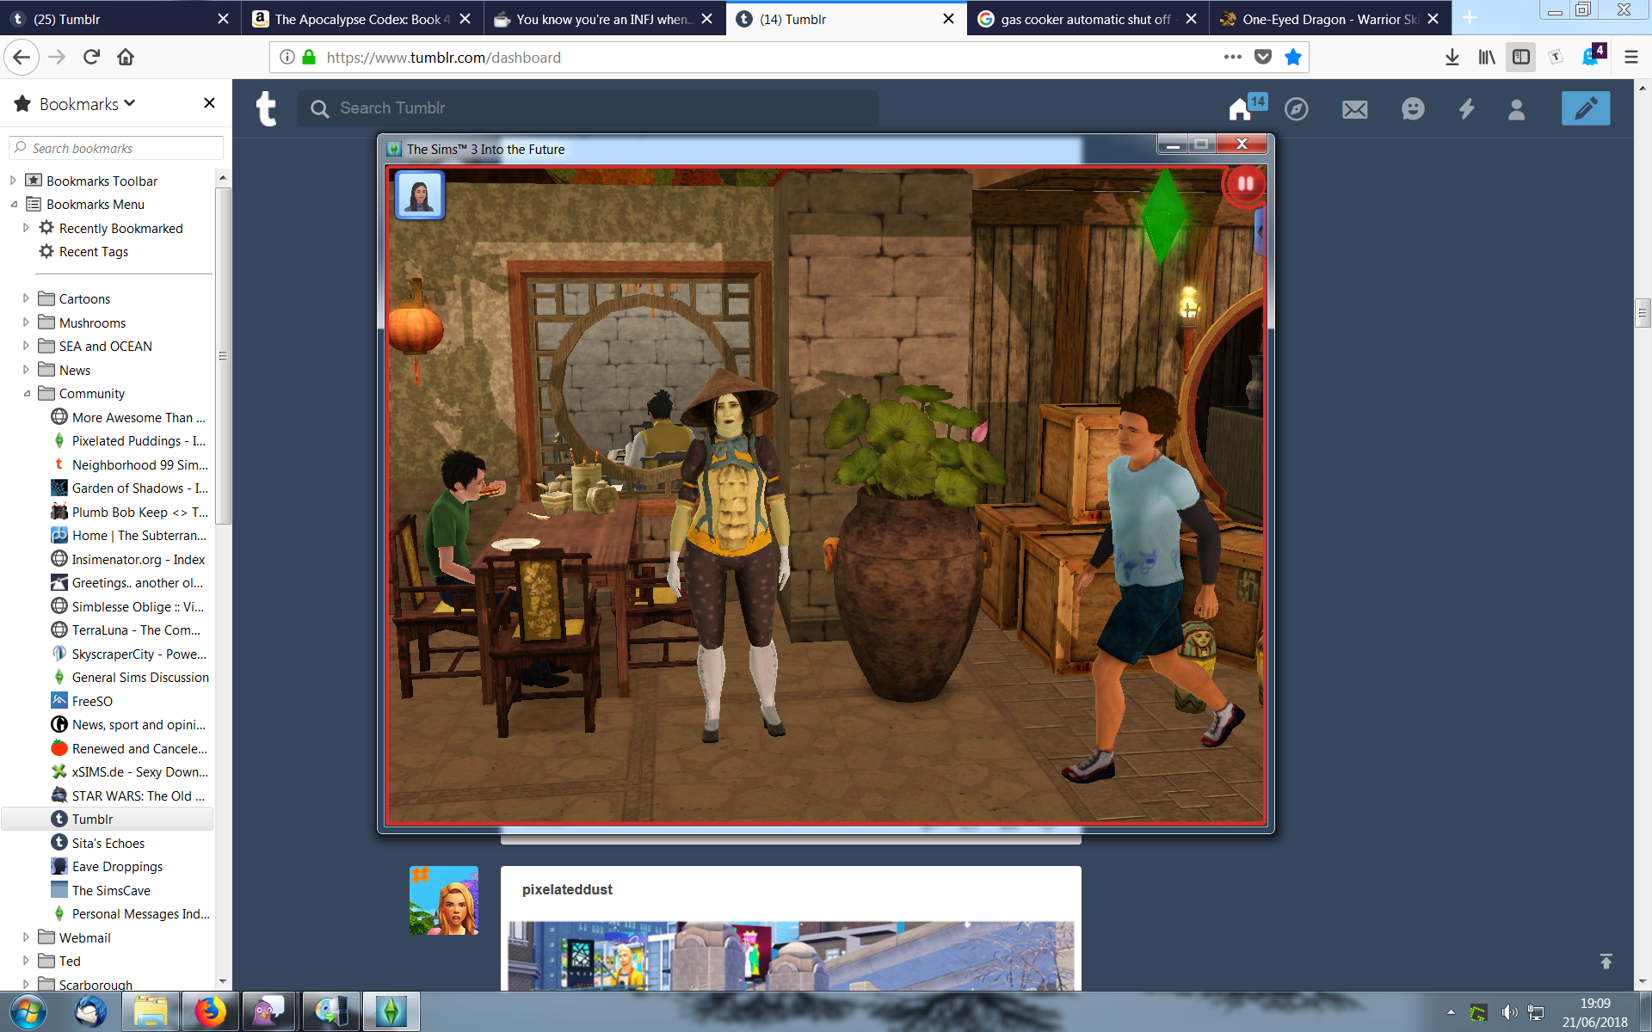1652x1032 pixels.
Task: Click the Tumblr logo
Action: pyautogui.click(x=267, y=108)
